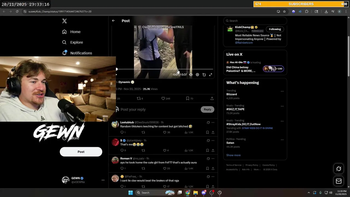
Task: Open more options on Lostubtub's reply
Action: (x=213, y=123)
